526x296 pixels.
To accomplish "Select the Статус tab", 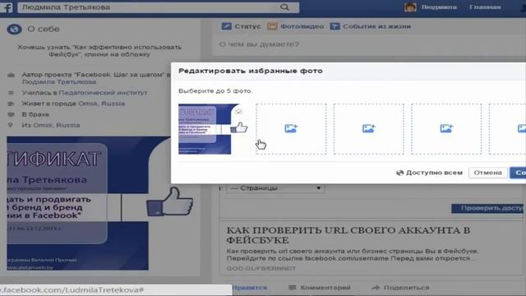I will (241, 26).
